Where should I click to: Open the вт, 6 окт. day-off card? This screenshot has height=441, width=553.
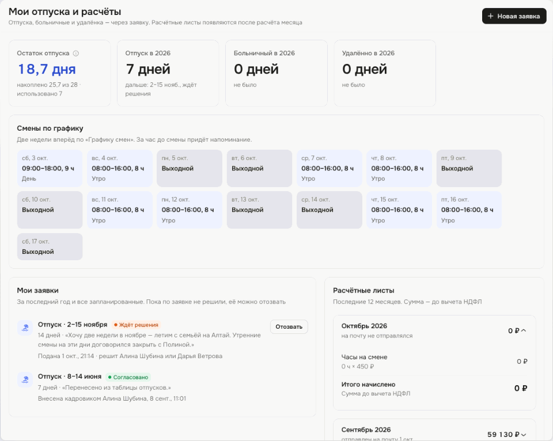point(259,169)
